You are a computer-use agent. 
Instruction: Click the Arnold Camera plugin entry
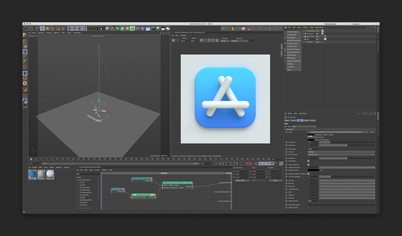tap(292, 32)
